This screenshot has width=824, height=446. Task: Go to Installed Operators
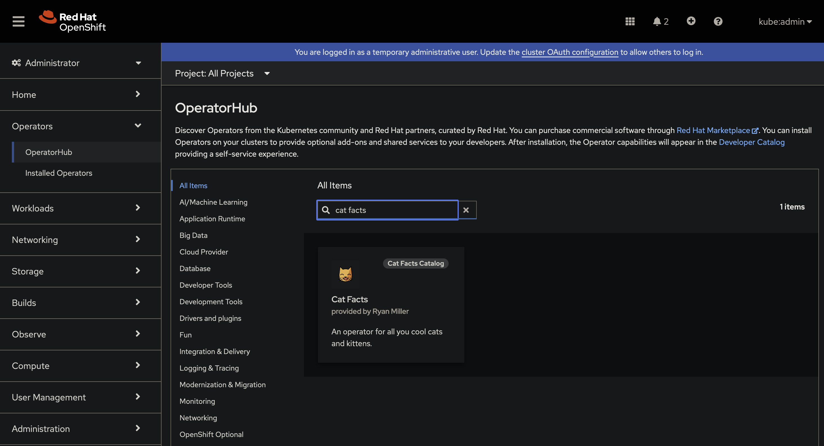click(x=59, y=173)
